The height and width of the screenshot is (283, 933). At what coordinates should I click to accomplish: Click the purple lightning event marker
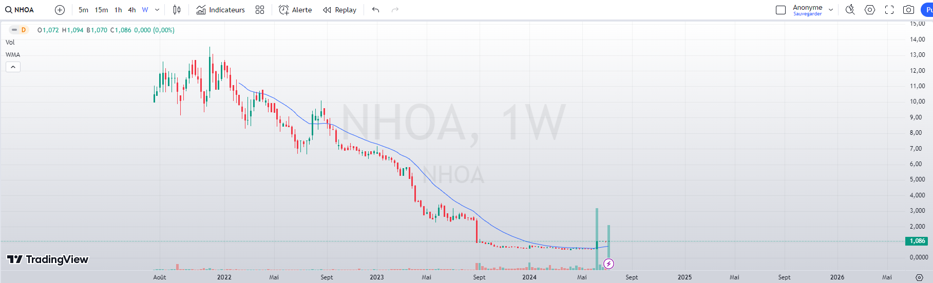click(x=608, y=264)
